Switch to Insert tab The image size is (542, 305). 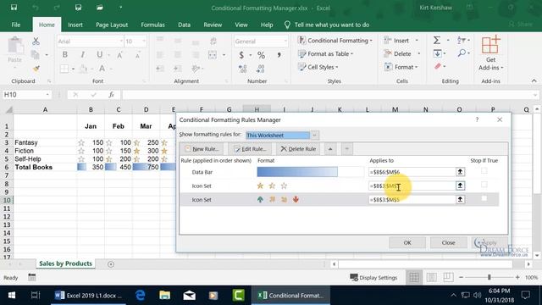coord(75,25)
